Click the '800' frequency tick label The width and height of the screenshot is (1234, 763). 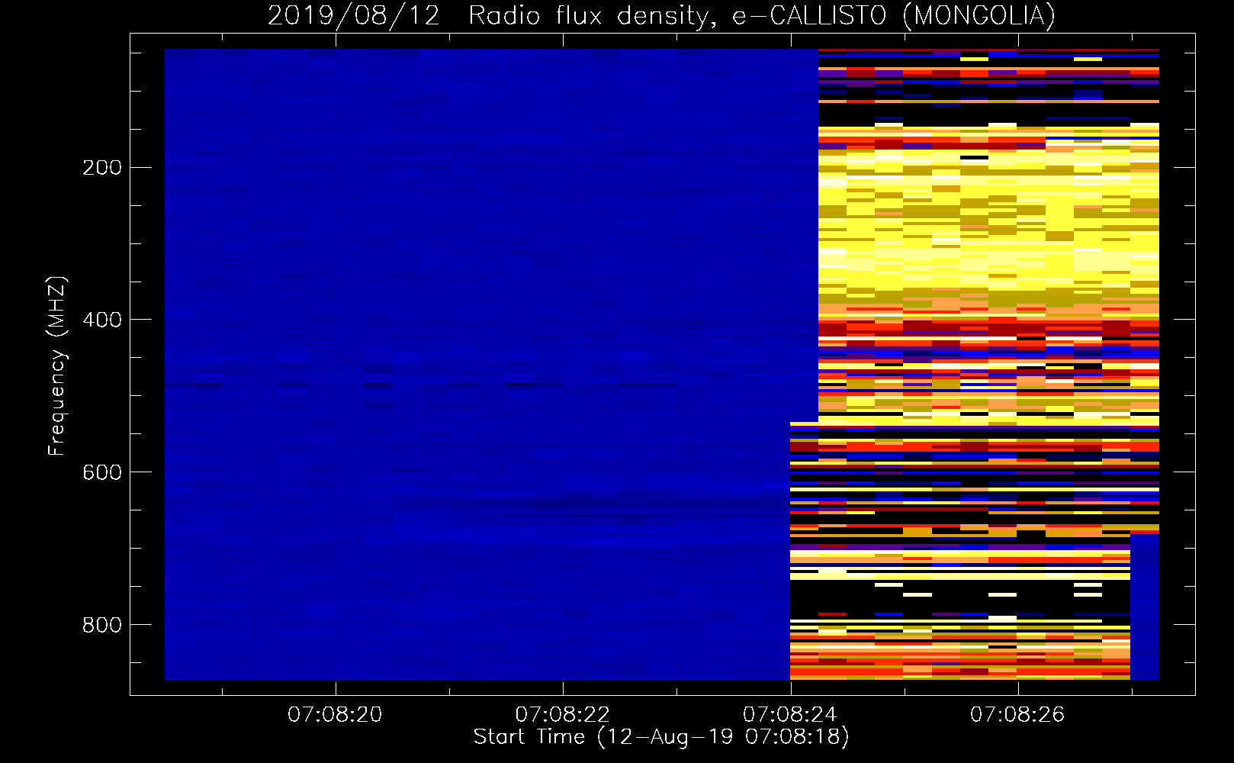click(102, 624)
